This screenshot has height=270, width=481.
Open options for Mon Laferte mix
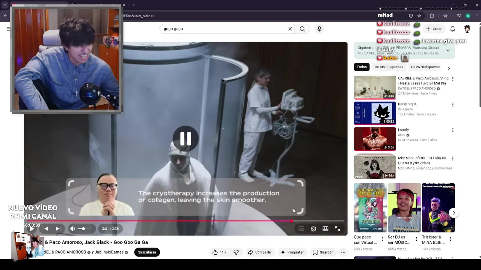click(453, 159)
